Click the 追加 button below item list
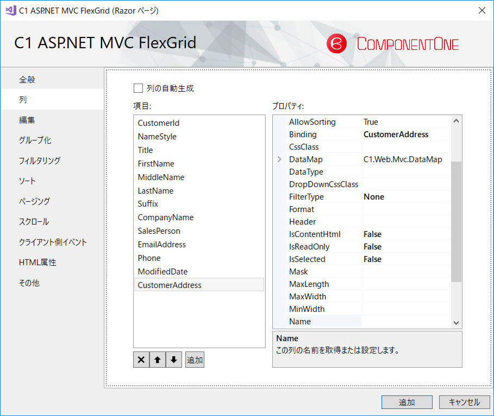The height and width of the screenshot is (416, 494). (195, 360)
